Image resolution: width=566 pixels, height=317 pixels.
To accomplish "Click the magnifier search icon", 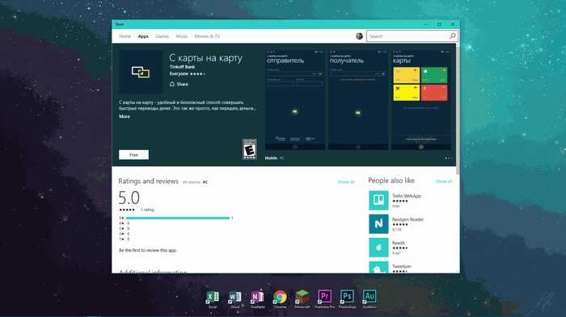I will (452, 36).
